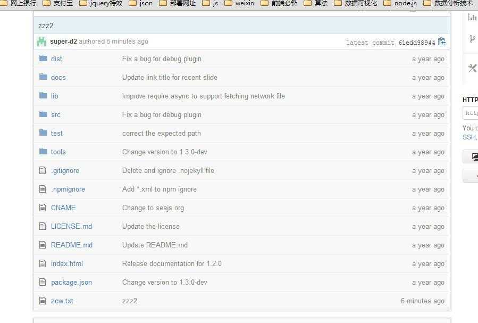Click the README.md file icon

pos(43,245)
